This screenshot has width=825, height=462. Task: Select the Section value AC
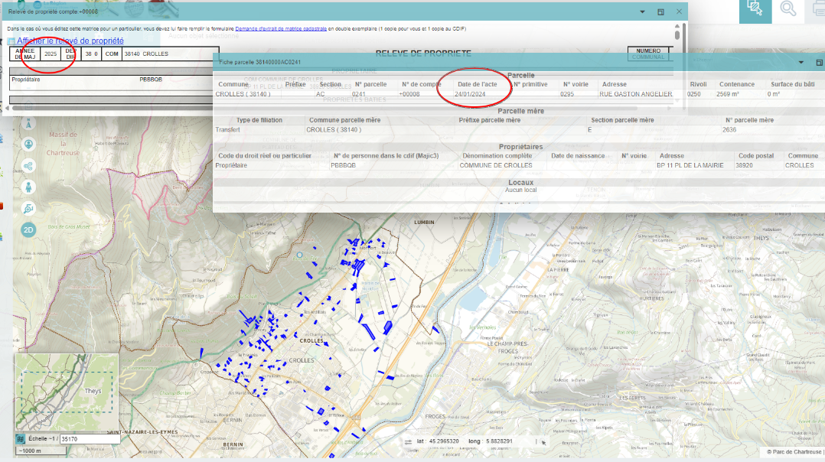click(x=320, y=94)
